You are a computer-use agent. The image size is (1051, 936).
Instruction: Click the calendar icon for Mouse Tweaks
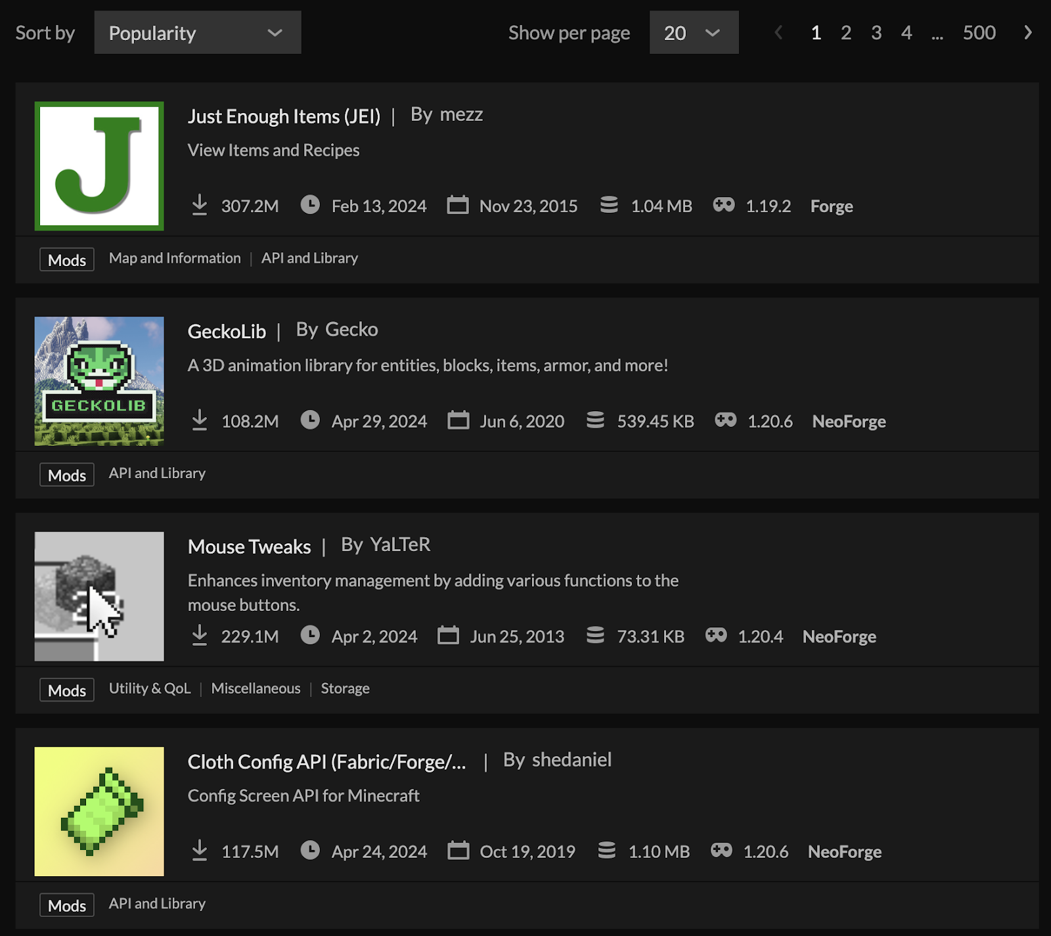(449, 635)
